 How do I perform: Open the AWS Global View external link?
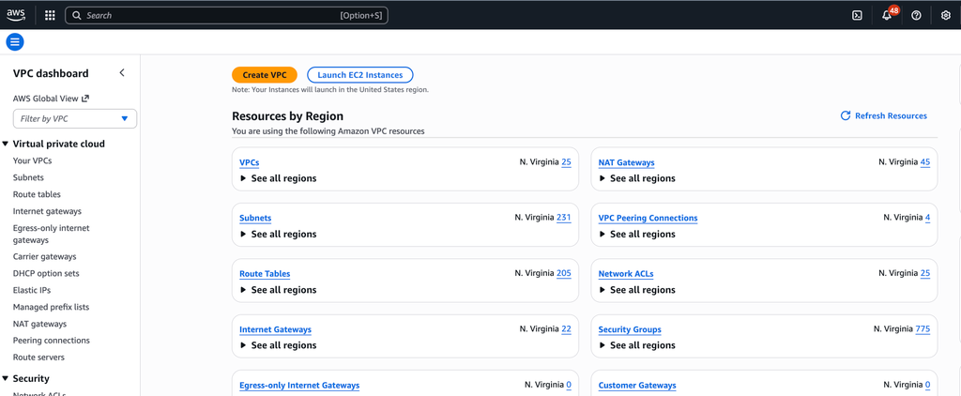coord(51,99)
